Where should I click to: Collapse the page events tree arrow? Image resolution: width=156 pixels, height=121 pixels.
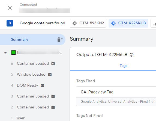coord(5,53)
